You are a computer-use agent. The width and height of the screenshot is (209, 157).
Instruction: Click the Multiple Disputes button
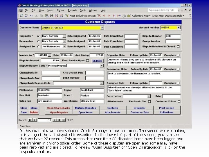click(x=85, y=108)
